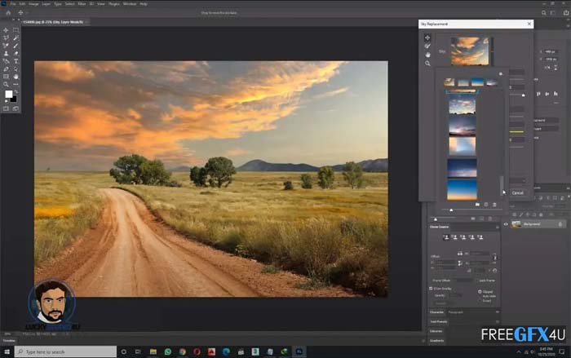The width and height of the screenshot is (571, 358).
Task: Select fifth Clone Source stamp icon
Action: [x=480, y=237]
